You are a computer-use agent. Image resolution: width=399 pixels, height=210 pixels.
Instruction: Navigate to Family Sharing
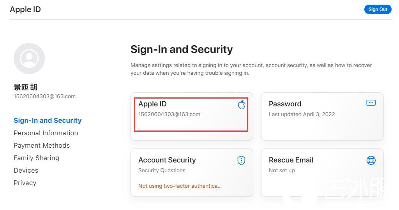pos(36,158)
